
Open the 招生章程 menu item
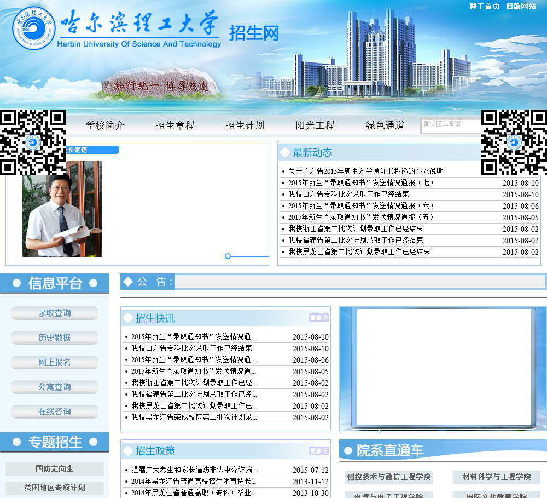tap(175, 125)
